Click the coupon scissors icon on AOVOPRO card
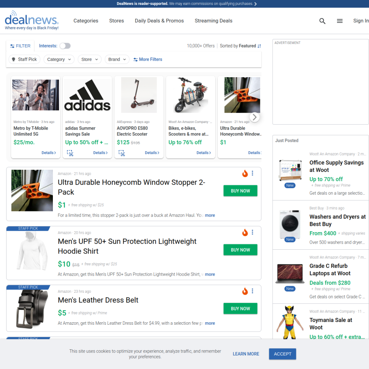 (122, 153)
